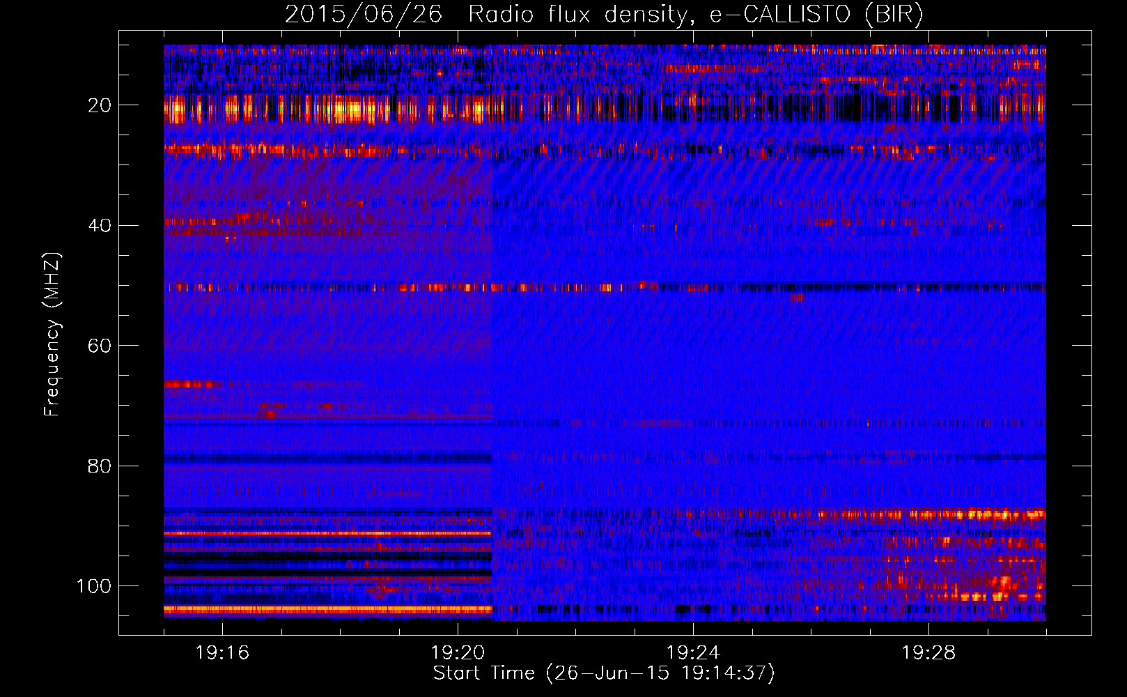Click the 60 frequency tick label
Image resolution: width=1127 pixels, height=697 pixels.
pyautogui.click(x=100, y=346)
